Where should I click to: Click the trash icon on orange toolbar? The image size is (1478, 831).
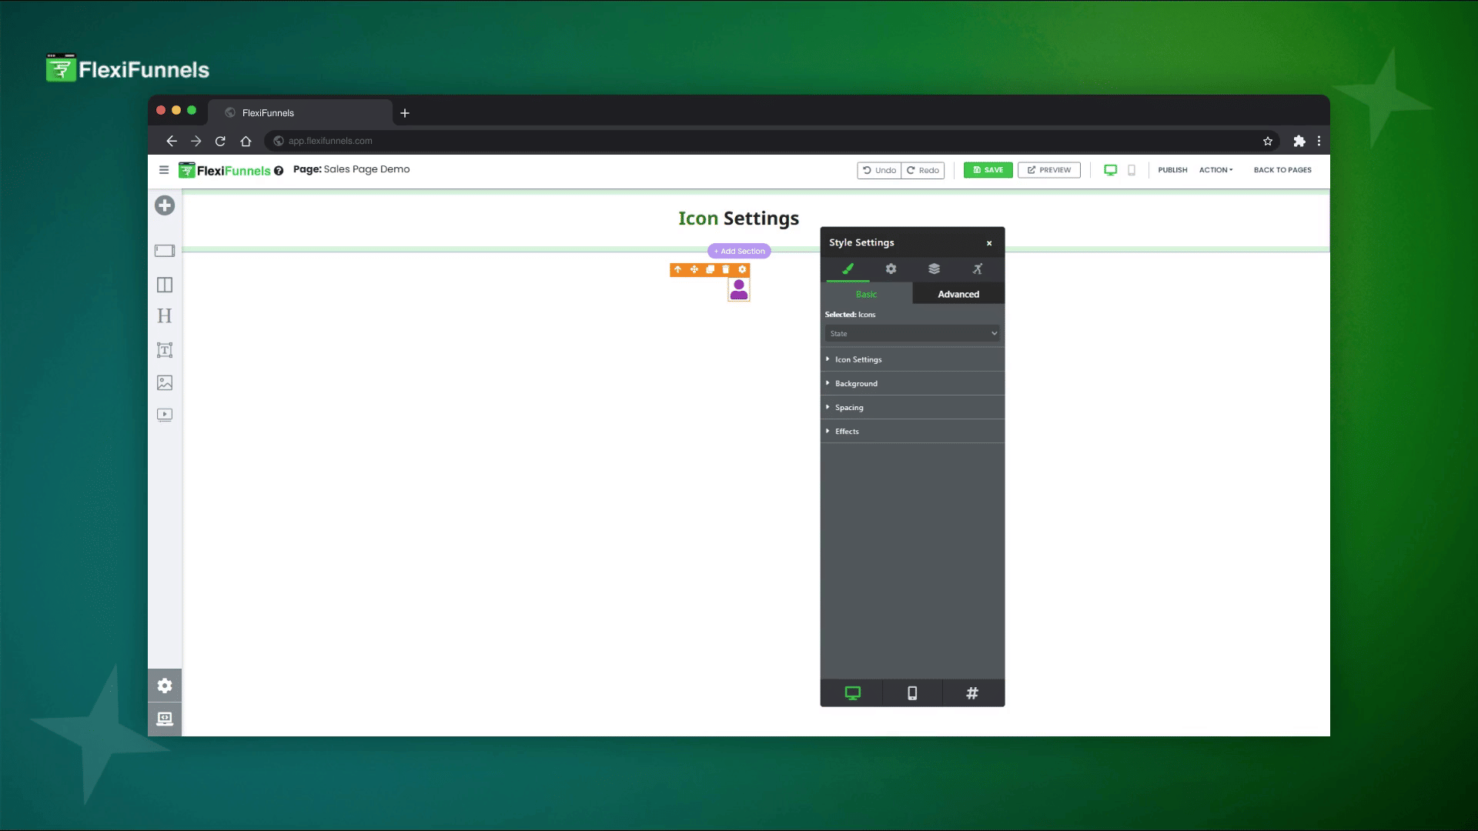[x=726, y=269]
